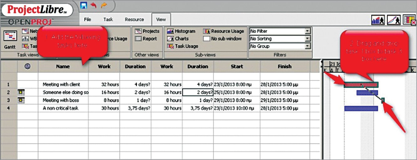Expand the No Group dropdown
Screen dimensions: 417x160
(x=307, y=46)
